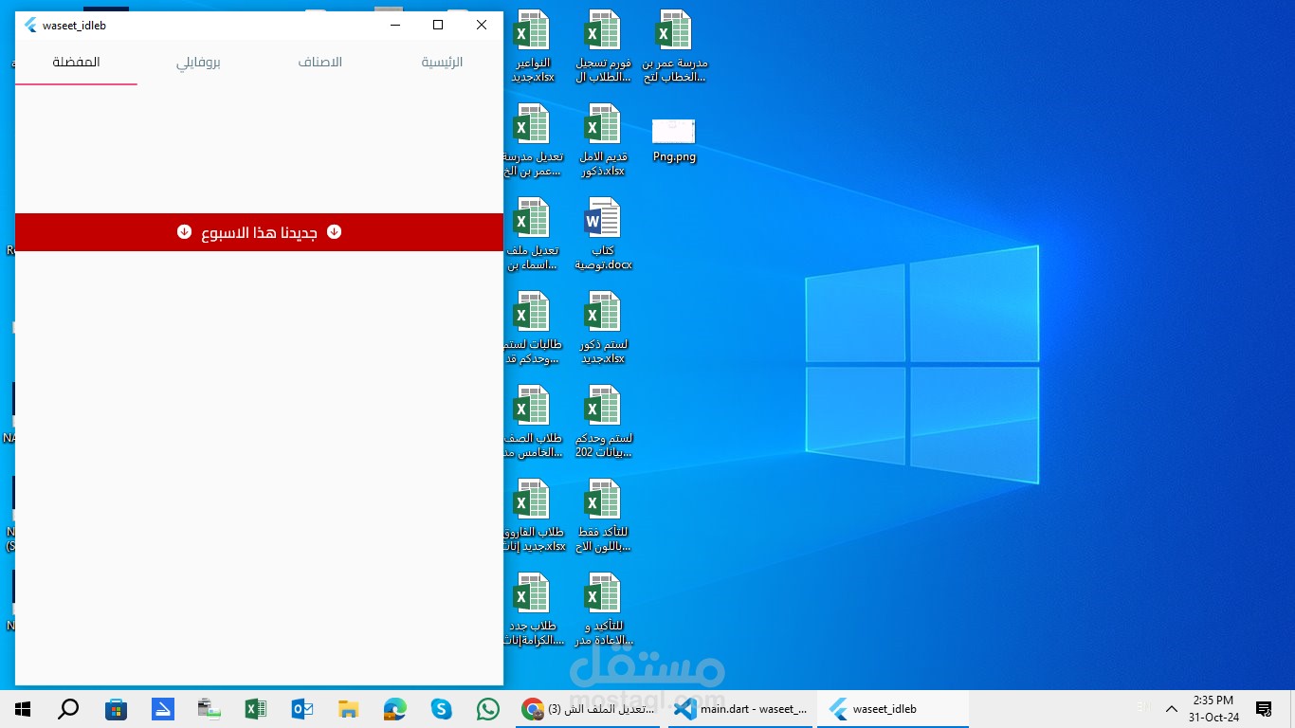Switch to the المفضلة tab
The height and width of the screenshot is (728, 1295).
coord(77,63)
